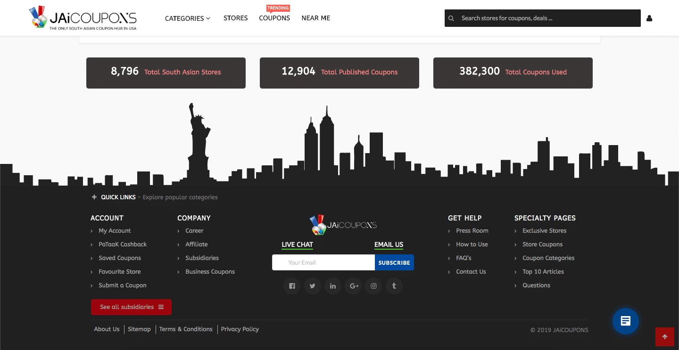Click the 'COMPANY' footer heading
The width and height of the screenshot is (679, 350).
coord(194,218)
